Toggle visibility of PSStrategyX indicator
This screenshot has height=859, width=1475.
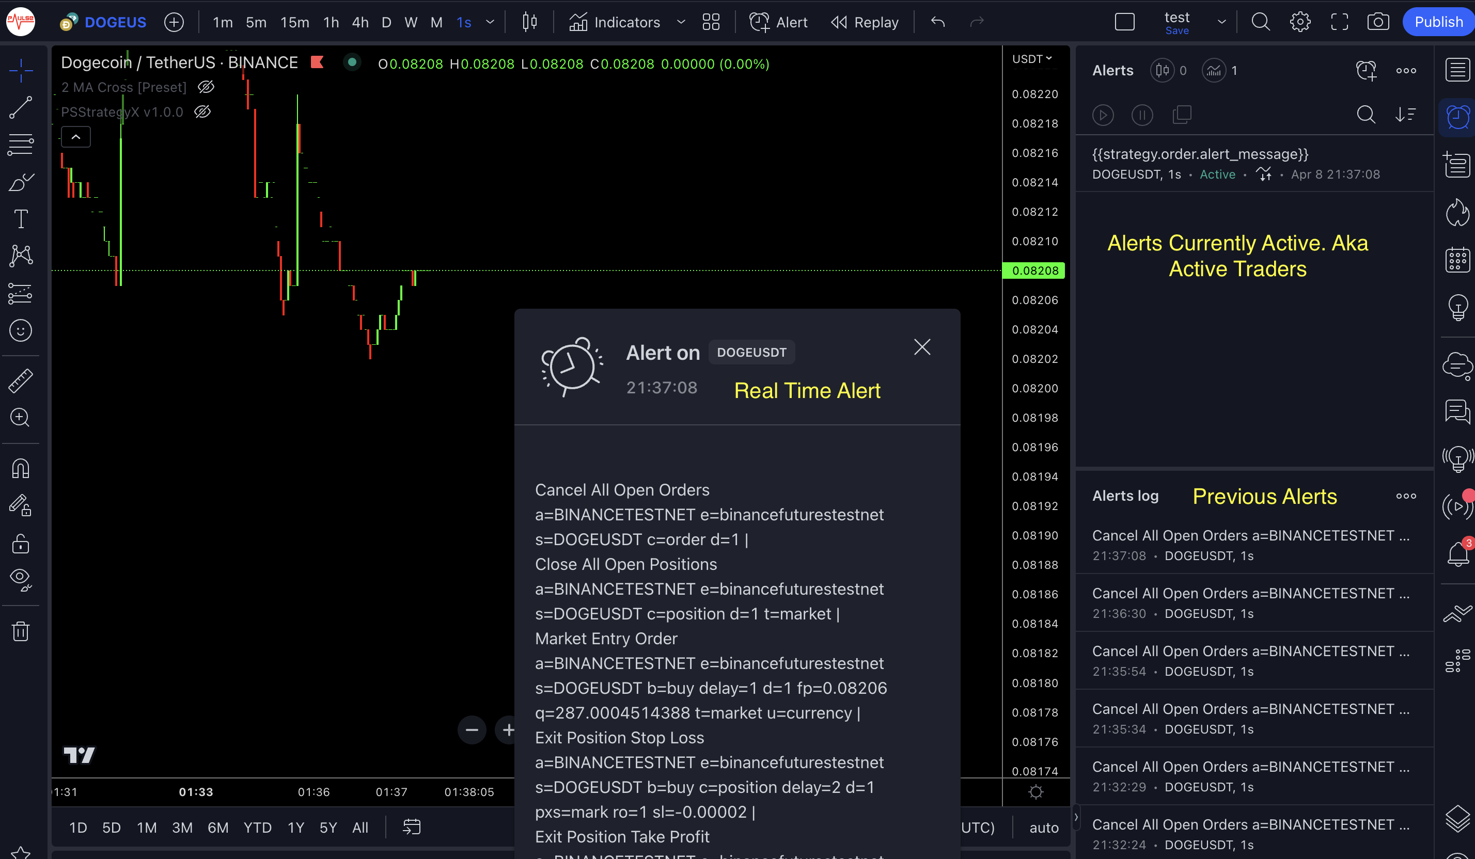coord(202,112)
